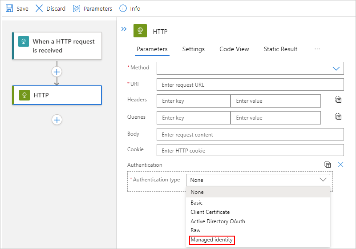Open the workflow Parameters panel
The image size is (356, 249).
pos(93,8)
